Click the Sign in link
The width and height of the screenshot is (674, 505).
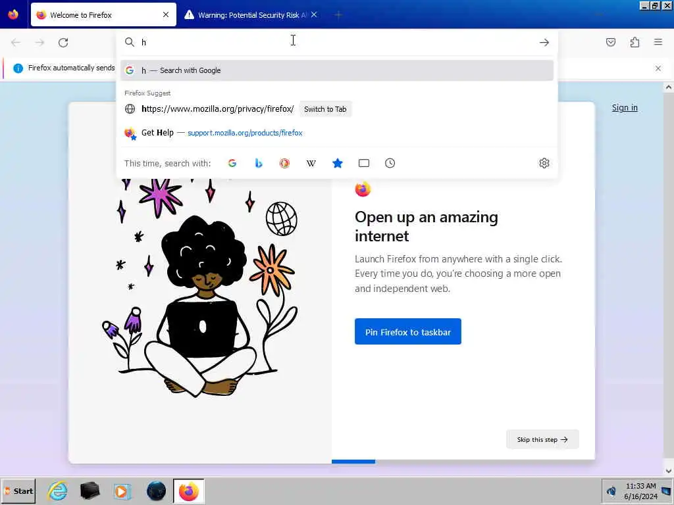pyautogui.click(x=625, y=108)
